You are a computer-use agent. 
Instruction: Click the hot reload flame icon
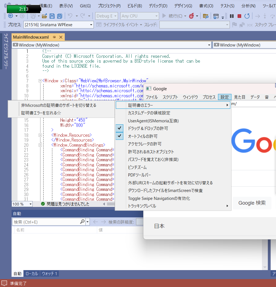[x=192, y=16]
